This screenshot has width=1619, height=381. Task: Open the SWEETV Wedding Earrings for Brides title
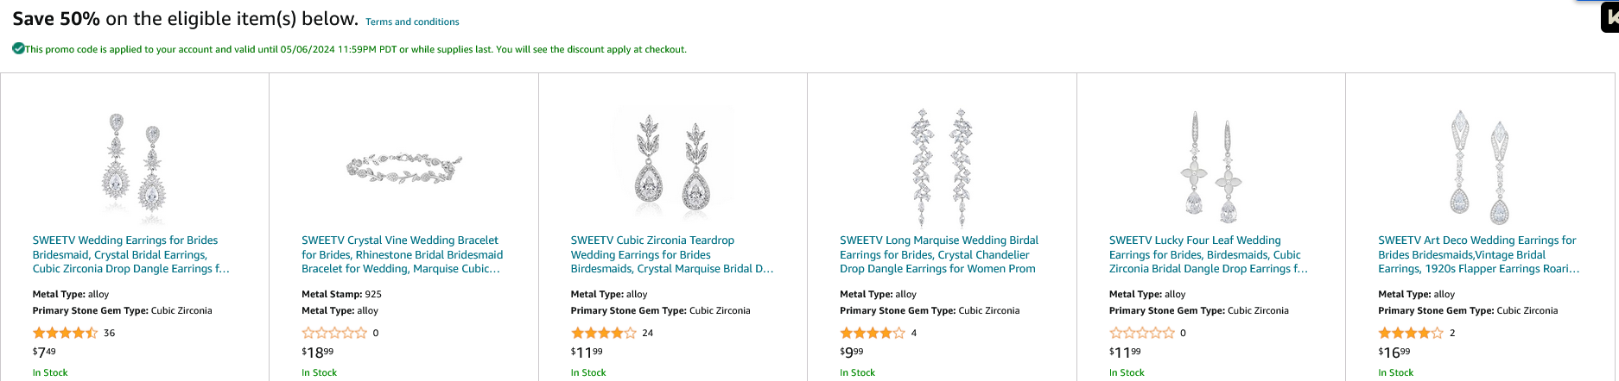130,254
